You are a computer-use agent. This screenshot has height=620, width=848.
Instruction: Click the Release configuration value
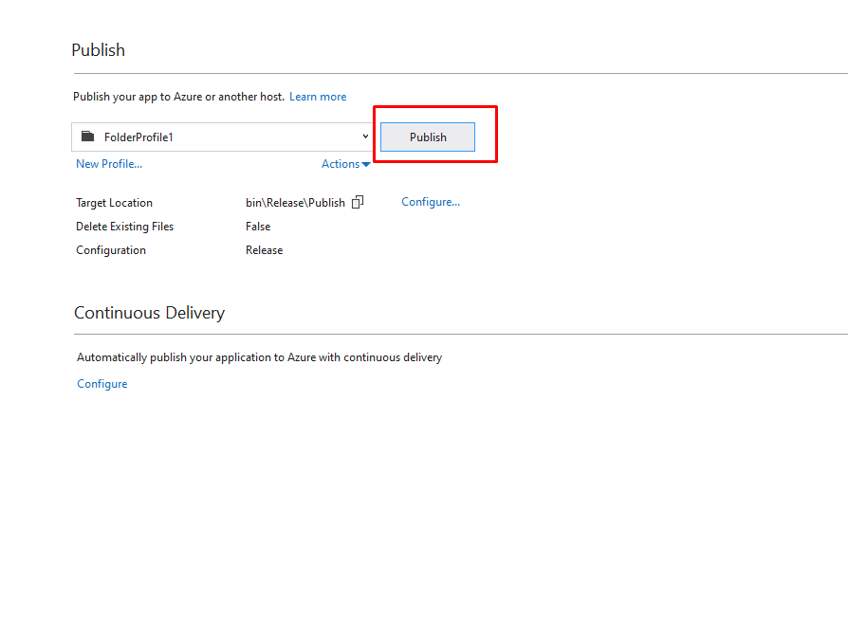point(264,250)
